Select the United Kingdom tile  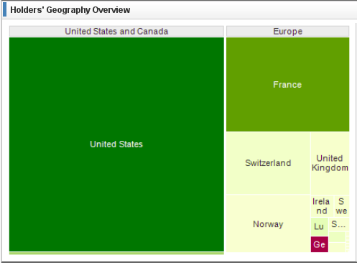pyautogui.click(x=330, y=163)
